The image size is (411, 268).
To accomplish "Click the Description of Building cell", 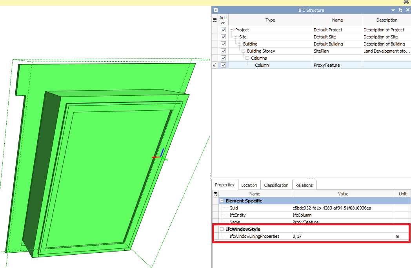I will tap(387, 44).
